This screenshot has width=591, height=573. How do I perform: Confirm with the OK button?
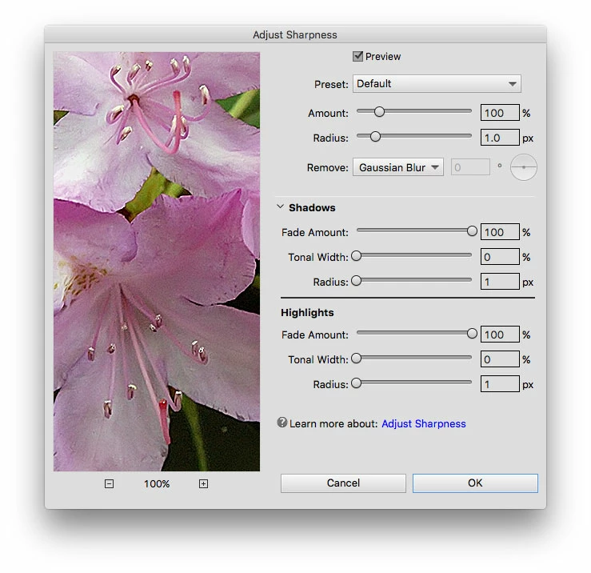pyautogui.click(x=475, y=483)
